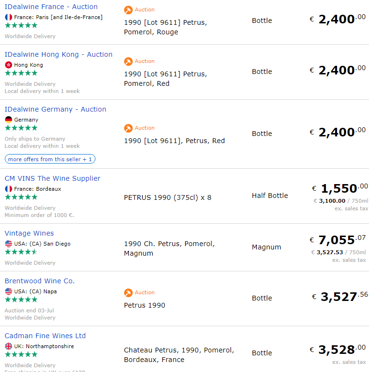This screenshot has height=372, width=369.
Task: Open Cadman Fine Wines Ltd link
Action: 45,336
